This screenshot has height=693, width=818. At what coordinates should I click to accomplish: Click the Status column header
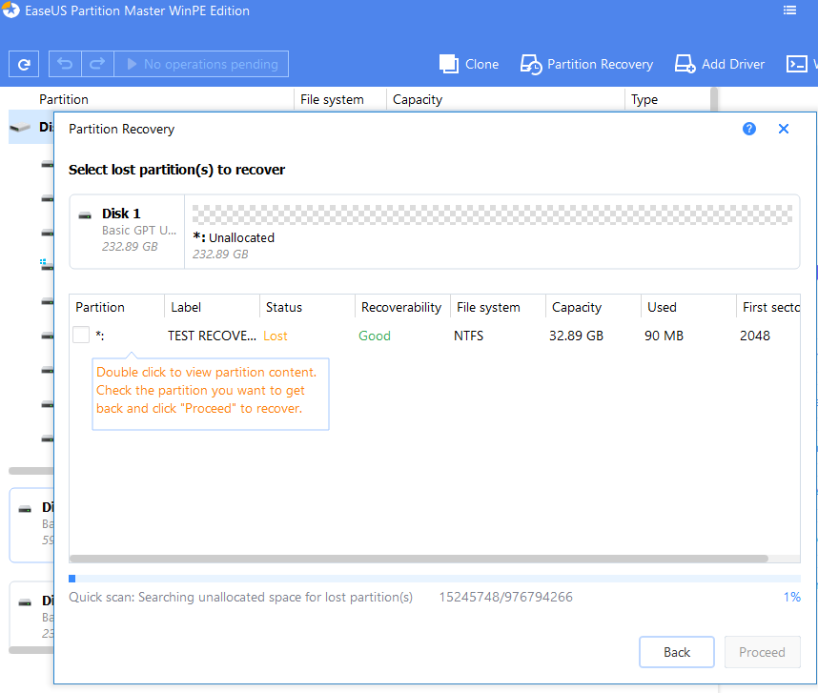307,307
